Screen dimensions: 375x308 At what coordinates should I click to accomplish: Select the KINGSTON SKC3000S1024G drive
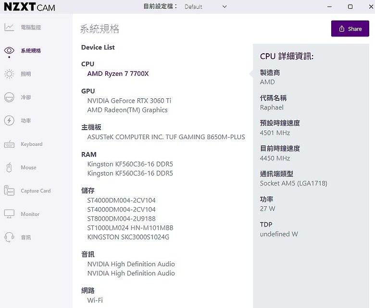[128, 237]
